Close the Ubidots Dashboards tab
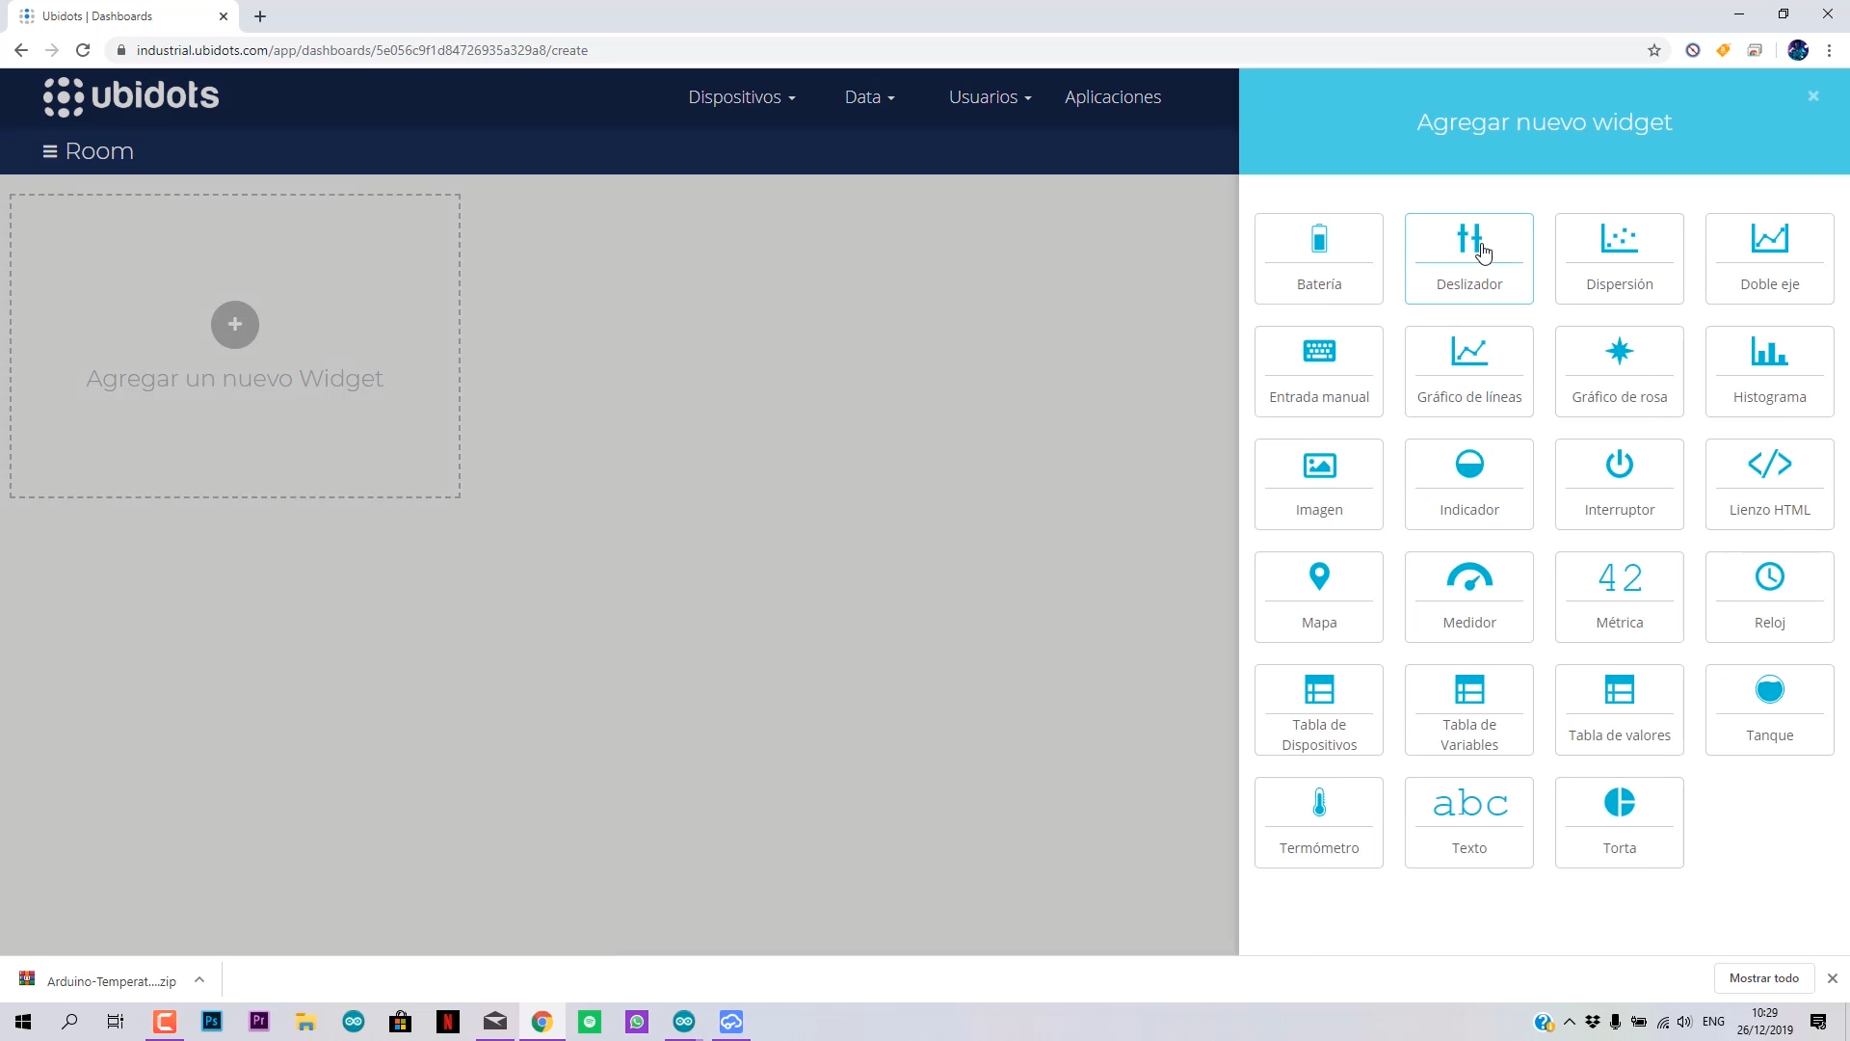This screenshot has height=1041, width=1850. point(224,16)
